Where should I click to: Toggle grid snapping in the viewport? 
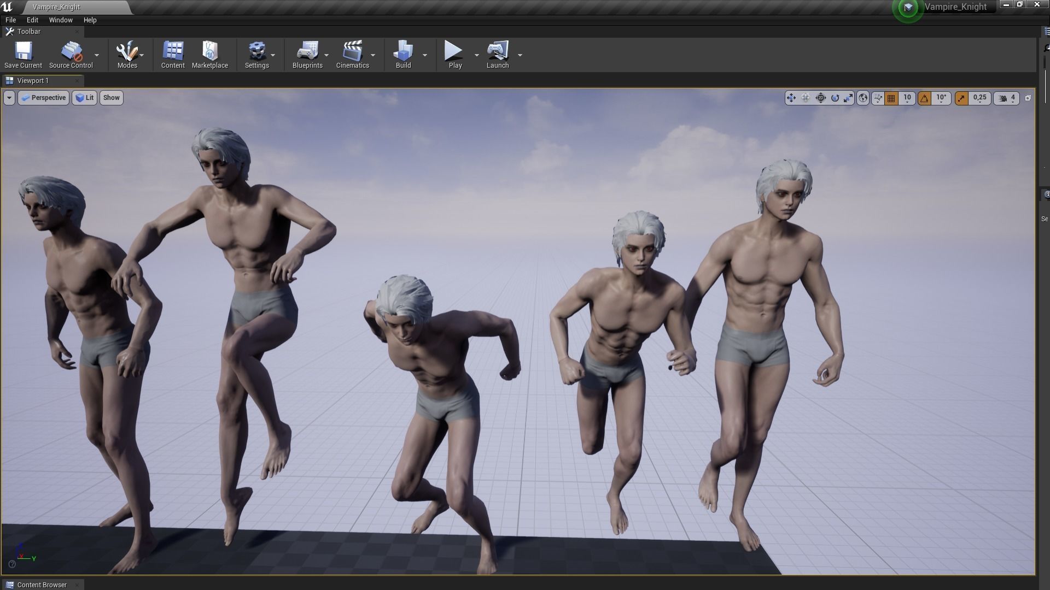(891, 98)
